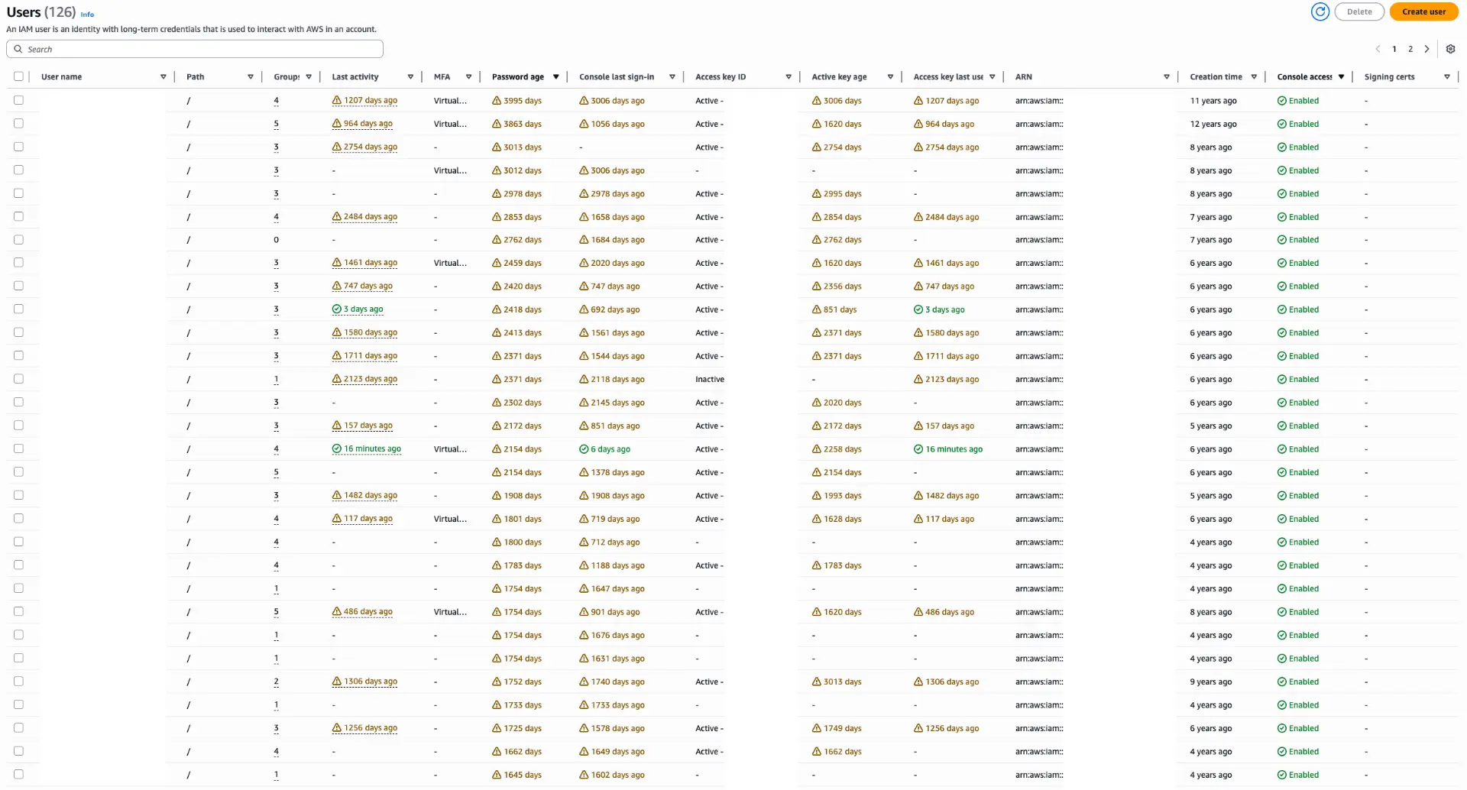Click the Access key last used header
The width and height of the screenshot is (1467, 790).
[948, 76]
